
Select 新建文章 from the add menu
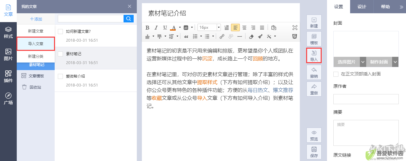point(36,31)
